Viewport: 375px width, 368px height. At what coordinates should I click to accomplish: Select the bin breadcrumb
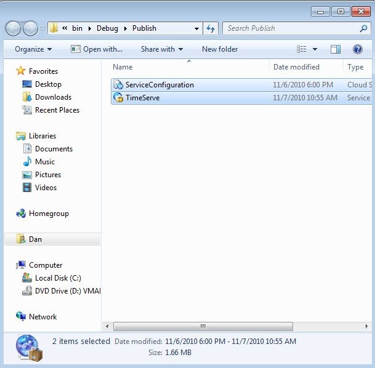click(x=77, y=28)
